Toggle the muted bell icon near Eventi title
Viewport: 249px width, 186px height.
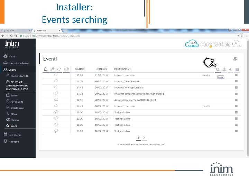point(235,59)
